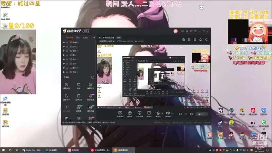
Task: Toggle visibility of 文本 2 layer
Action: 64,47
